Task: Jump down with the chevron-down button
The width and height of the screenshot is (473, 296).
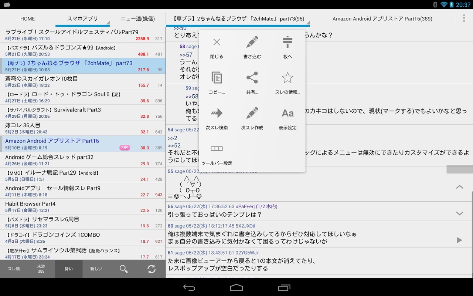Action: (x=460, y=213)
